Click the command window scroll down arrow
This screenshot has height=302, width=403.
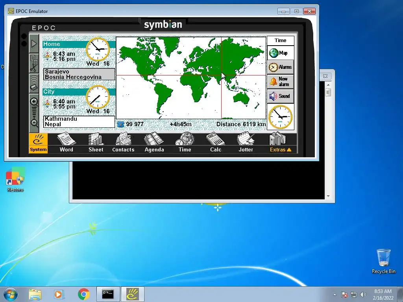[328, 196]
